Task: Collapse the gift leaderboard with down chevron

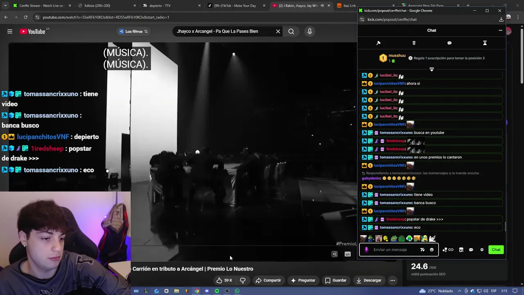Action: tap(431, 69)
